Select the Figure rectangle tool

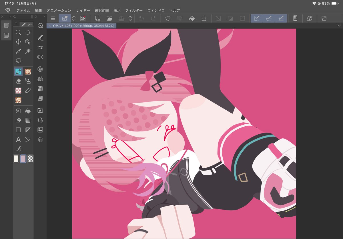[x=18, y=130]
